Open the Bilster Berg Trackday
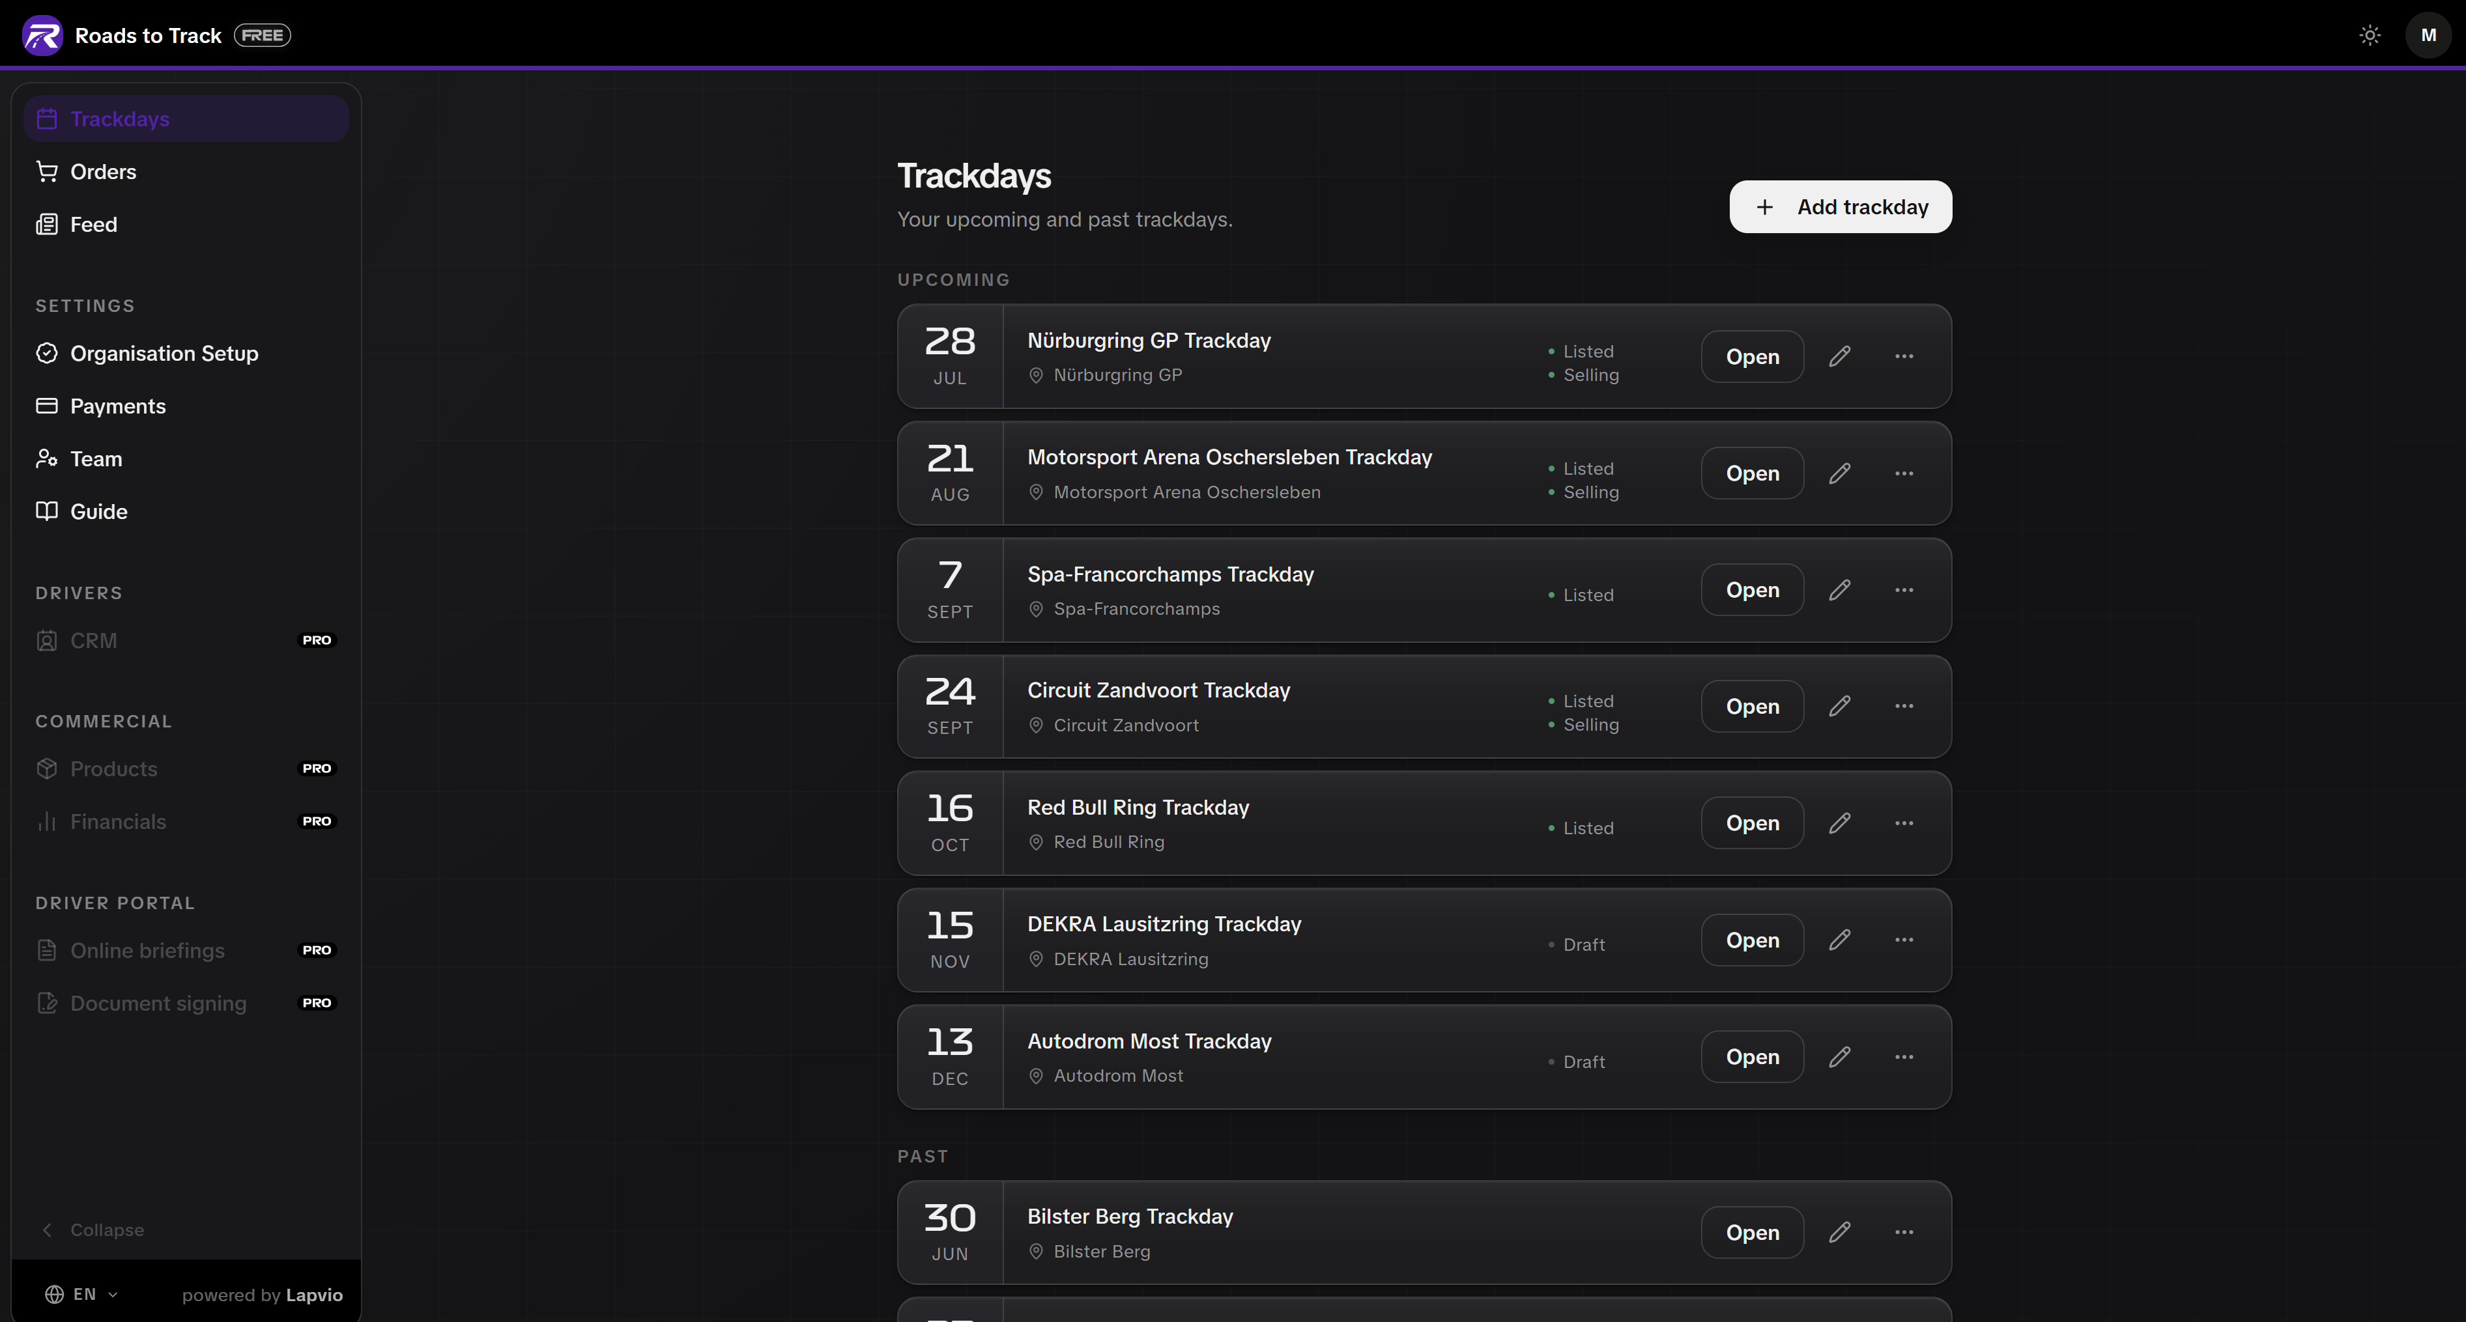The height and width of the screenshot is (1322, 2466). coord(1752,1232)
